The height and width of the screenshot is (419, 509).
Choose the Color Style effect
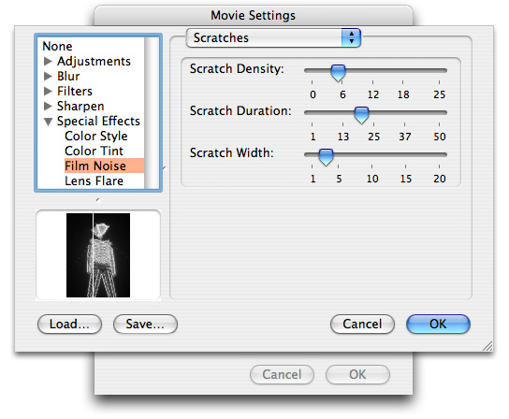pos(96,136)
